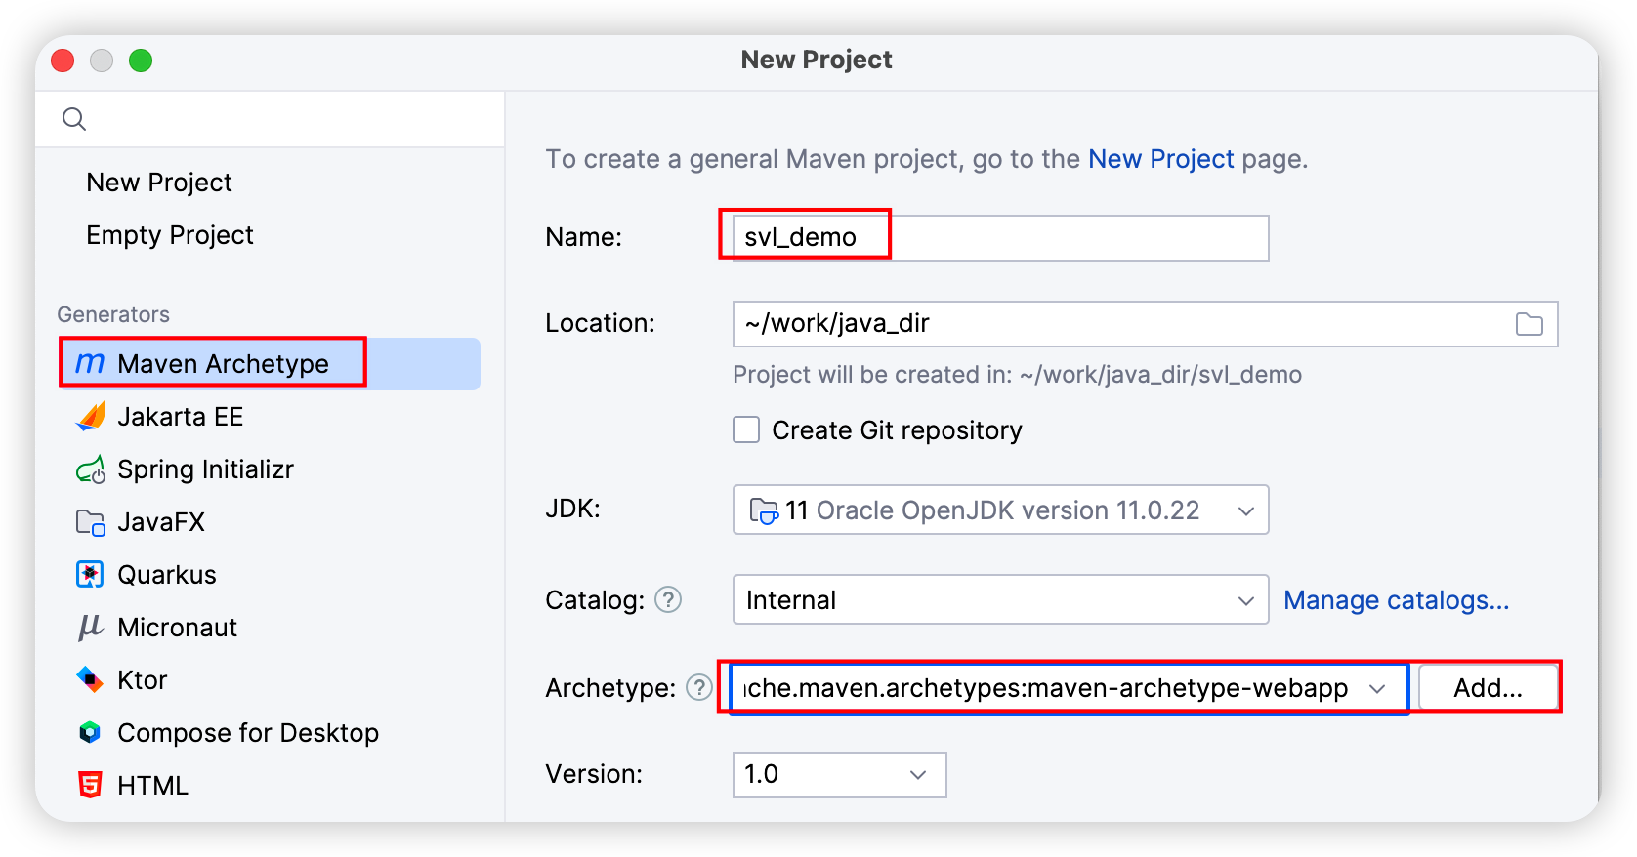Enable Create Git repository checkbox
This screenshot has height=857, width=1637.
(x=746, y=429)
